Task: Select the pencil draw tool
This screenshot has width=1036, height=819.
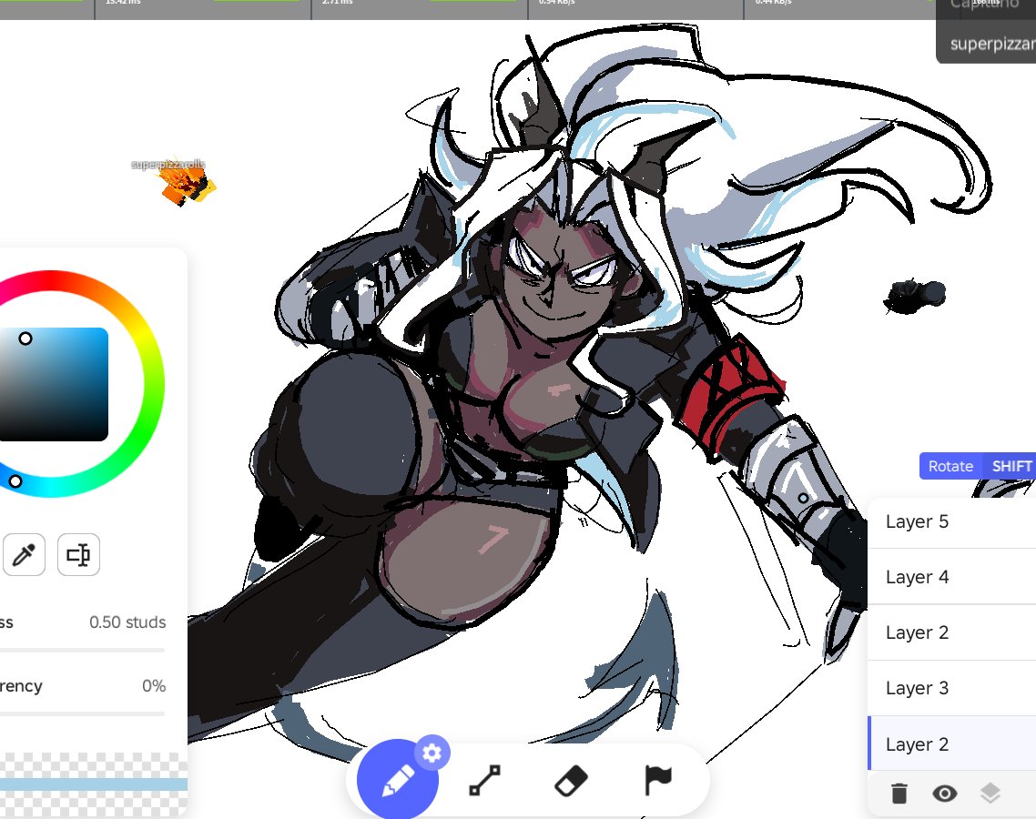Action: (x=398, y=779)
